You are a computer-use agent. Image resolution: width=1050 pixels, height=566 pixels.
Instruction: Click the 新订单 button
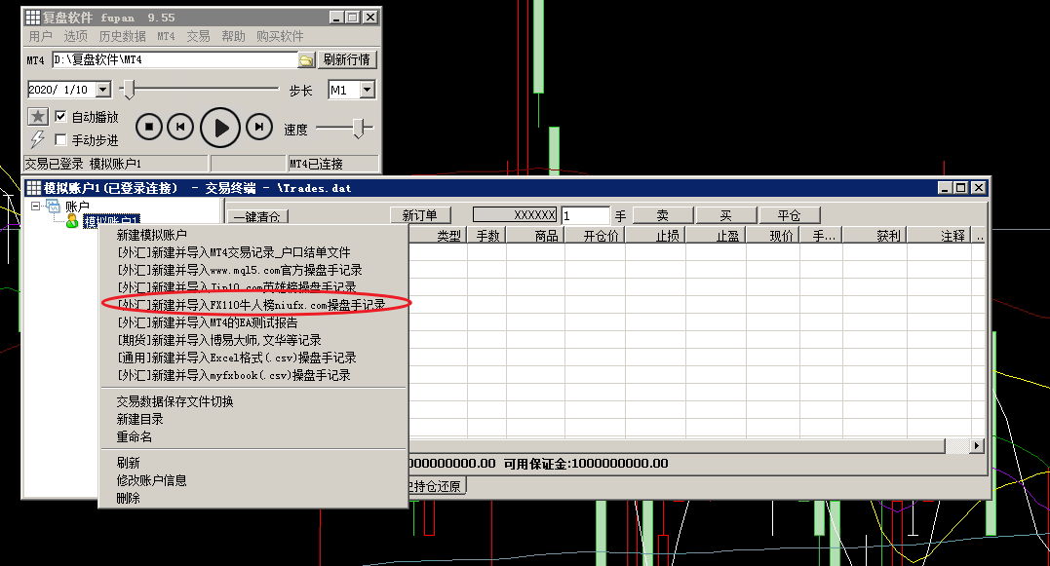point(419,215)
